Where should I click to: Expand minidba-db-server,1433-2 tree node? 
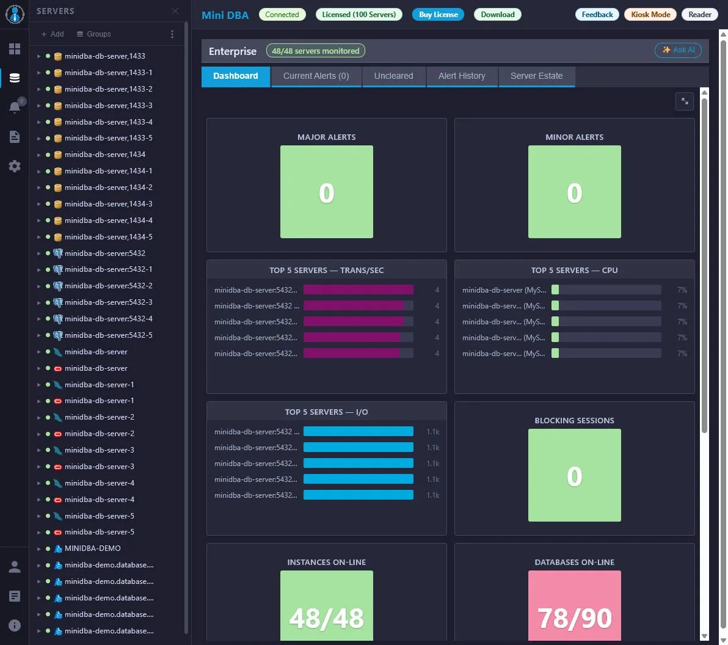coord(38,89)
